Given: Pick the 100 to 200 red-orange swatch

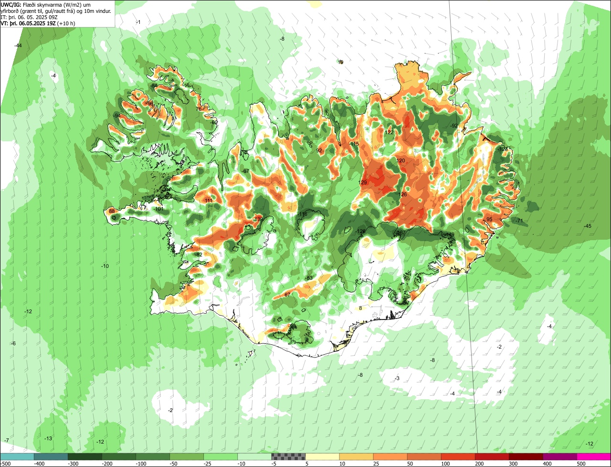Looking at the screenshot, I should 458,457.
